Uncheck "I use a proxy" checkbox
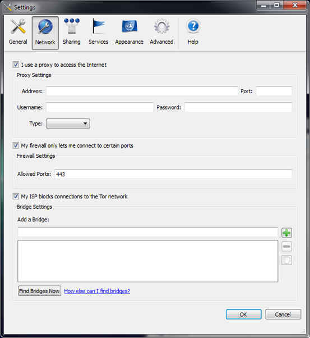This screenshot has height=338, width=310. coord(16,65)
